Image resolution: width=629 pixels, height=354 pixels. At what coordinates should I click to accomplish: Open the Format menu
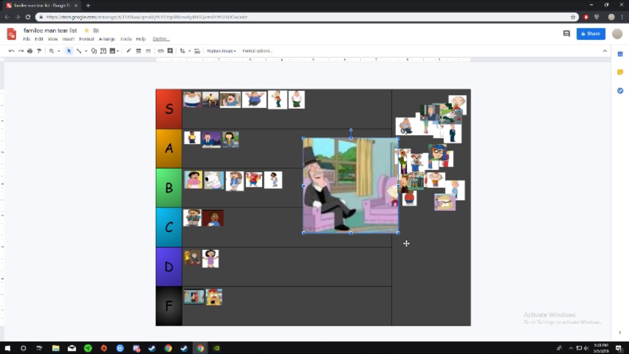(86, 39)
